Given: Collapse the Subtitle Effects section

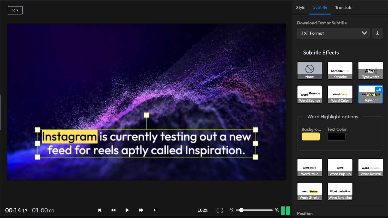Looking at the screenshot, I should tap(299, 53).
